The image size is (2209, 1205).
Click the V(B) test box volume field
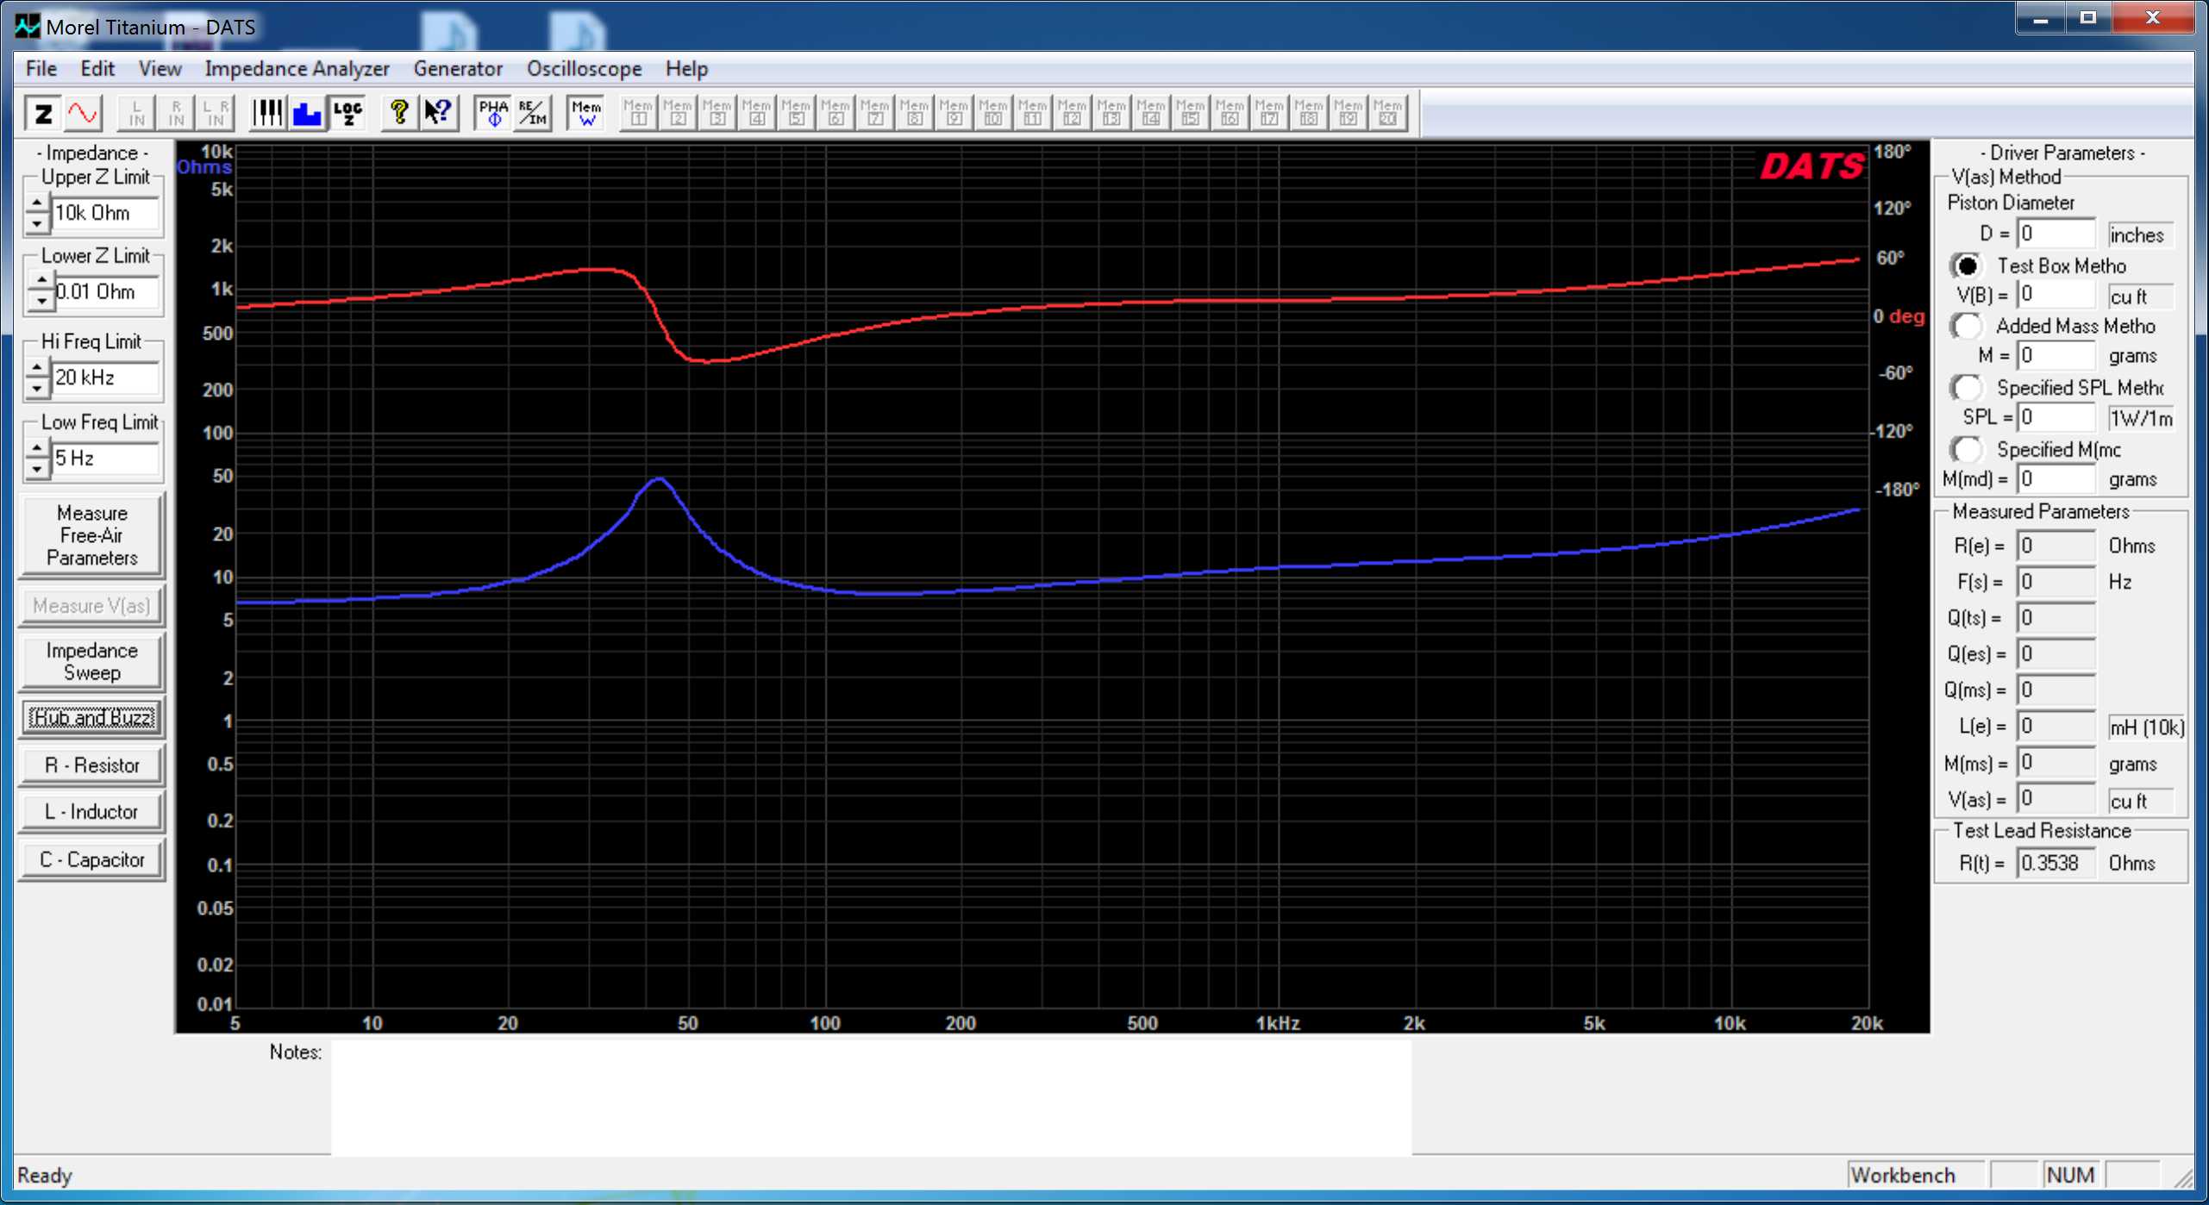[2056, 295]
